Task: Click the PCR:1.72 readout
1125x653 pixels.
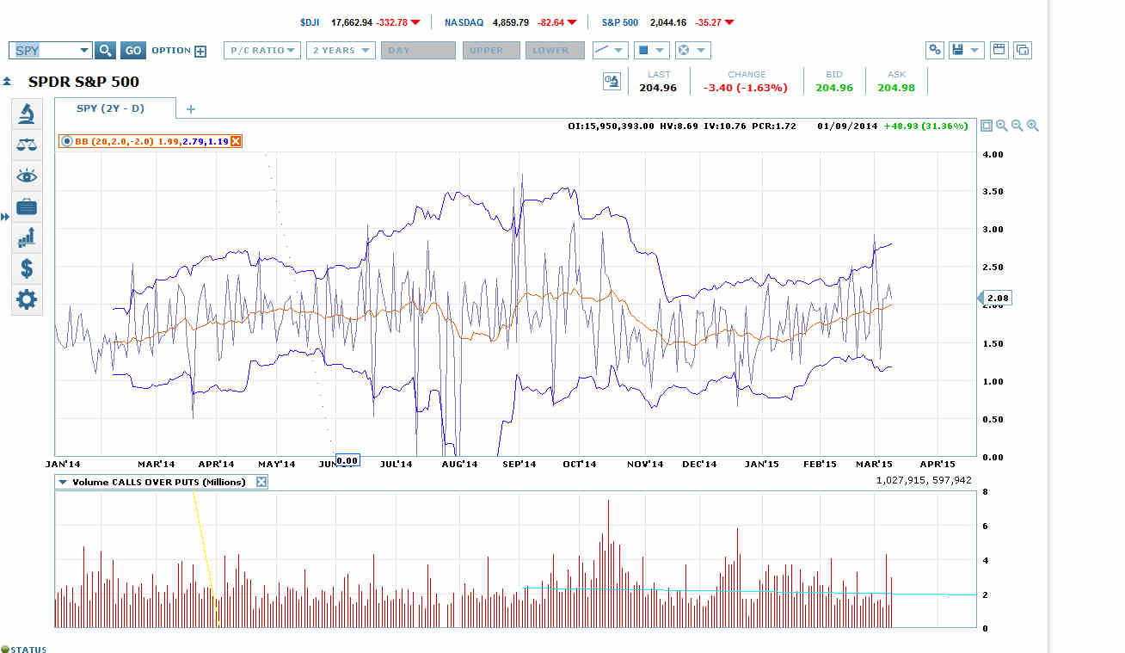Action: pos(772,126)
